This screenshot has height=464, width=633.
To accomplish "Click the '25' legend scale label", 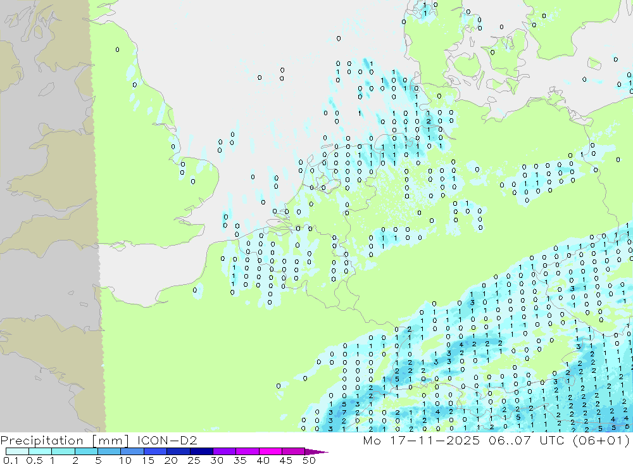I will [194, 460].
